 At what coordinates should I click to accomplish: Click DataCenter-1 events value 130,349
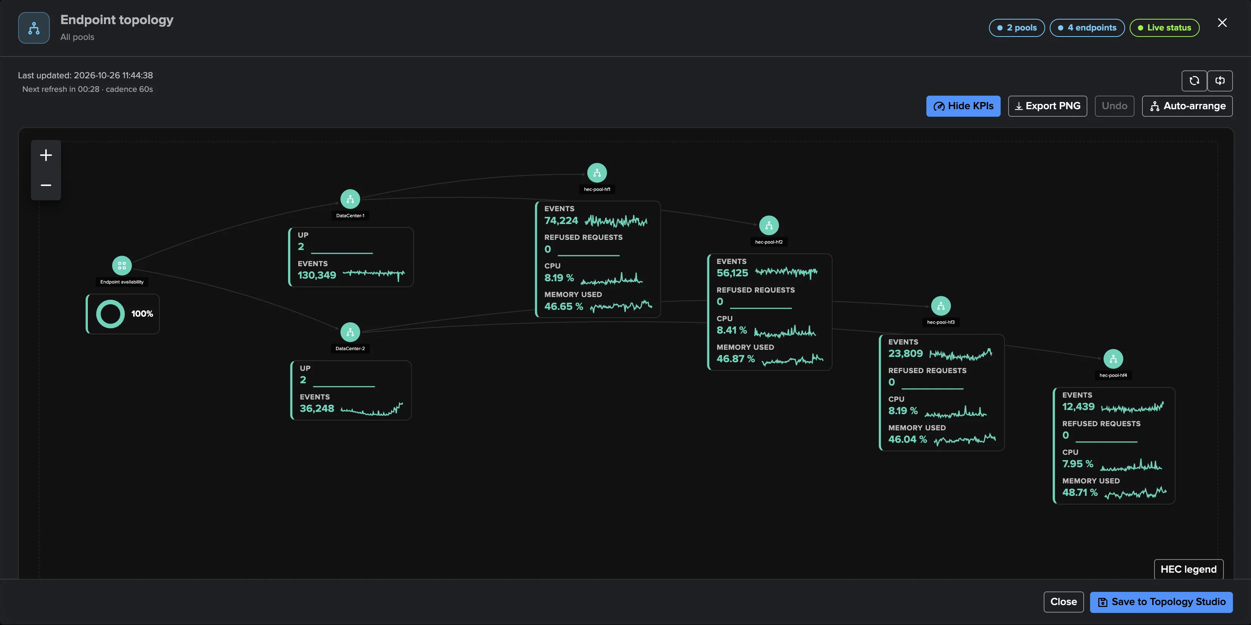point(317,275)
